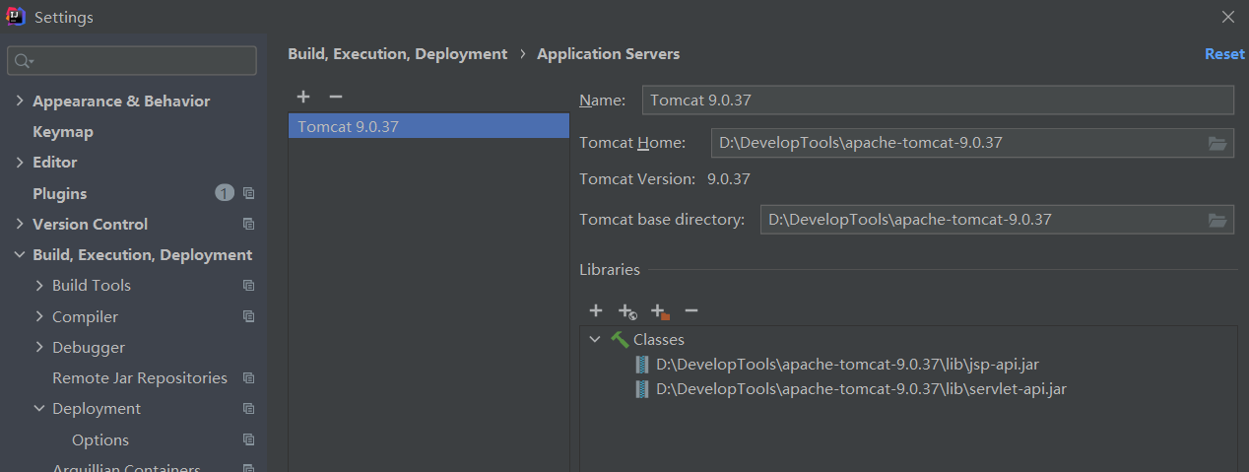The width and height of the screenshot is (1249, 472).
Task: Add a library with plus icon
Action: click(596, 311)
